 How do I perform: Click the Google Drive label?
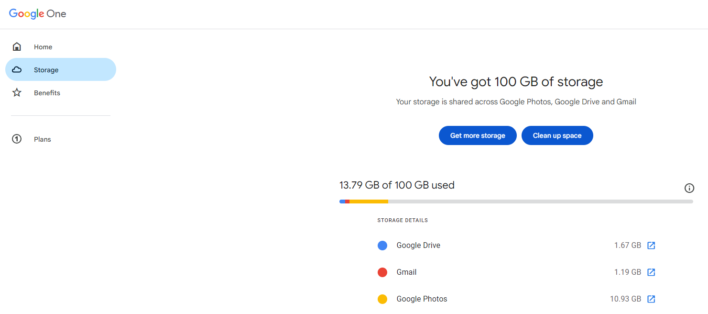[x=418, y=246]
